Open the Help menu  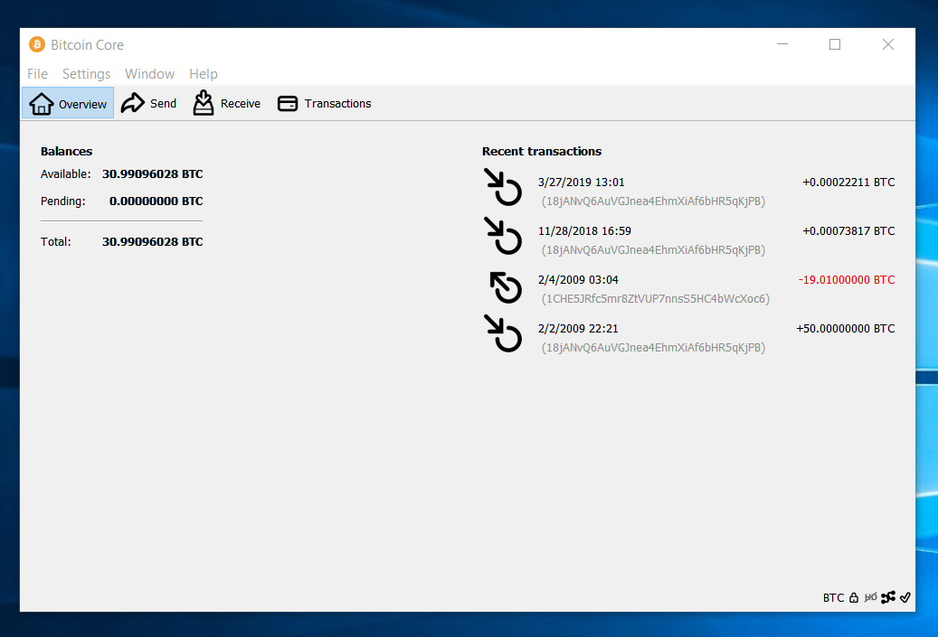pos(203,74)
